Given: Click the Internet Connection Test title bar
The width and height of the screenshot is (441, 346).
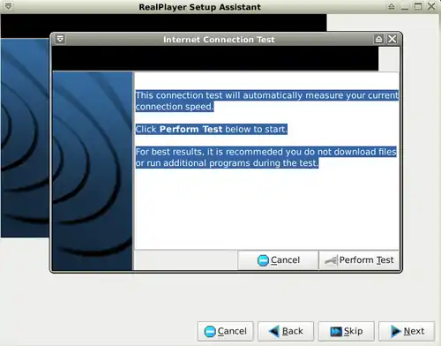Looking at the screenshot, I should click(219, 40).
